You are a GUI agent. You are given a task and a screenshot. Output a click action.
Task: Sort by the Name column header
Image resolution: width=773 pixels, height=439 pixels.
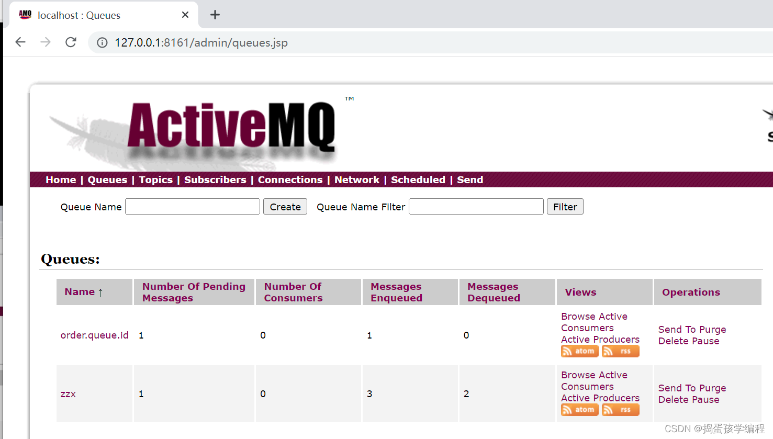coord(80,292)
